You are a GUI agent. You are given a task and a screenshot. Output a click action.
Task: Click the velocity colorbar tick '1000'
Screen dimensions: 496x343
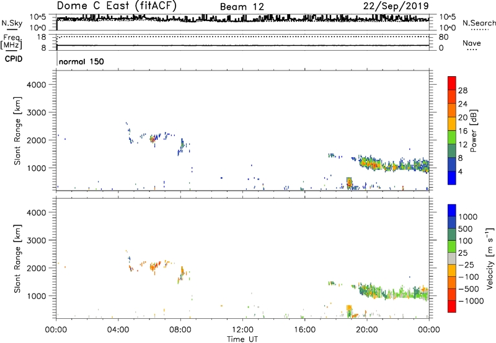468,217
